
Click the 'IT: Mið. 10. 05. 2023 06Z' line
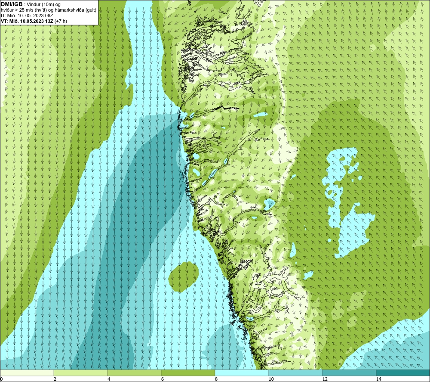tap(27, 16)
